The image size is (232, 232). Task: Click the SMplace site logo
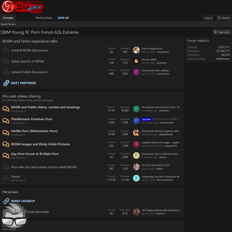click(23, 7)
